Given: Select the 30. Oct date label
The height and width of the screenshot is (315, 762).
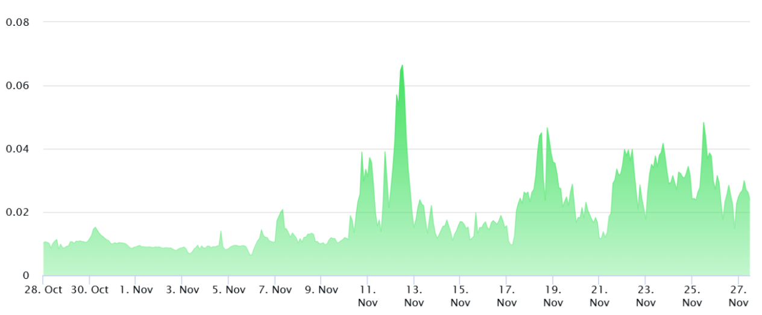Looking at the screenshot, I should [89, 290].
